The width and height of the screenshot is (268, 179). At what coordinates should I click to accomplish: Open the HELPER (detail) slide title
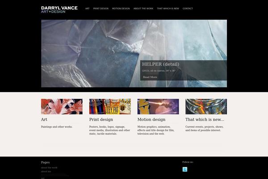tap(161, 64)
